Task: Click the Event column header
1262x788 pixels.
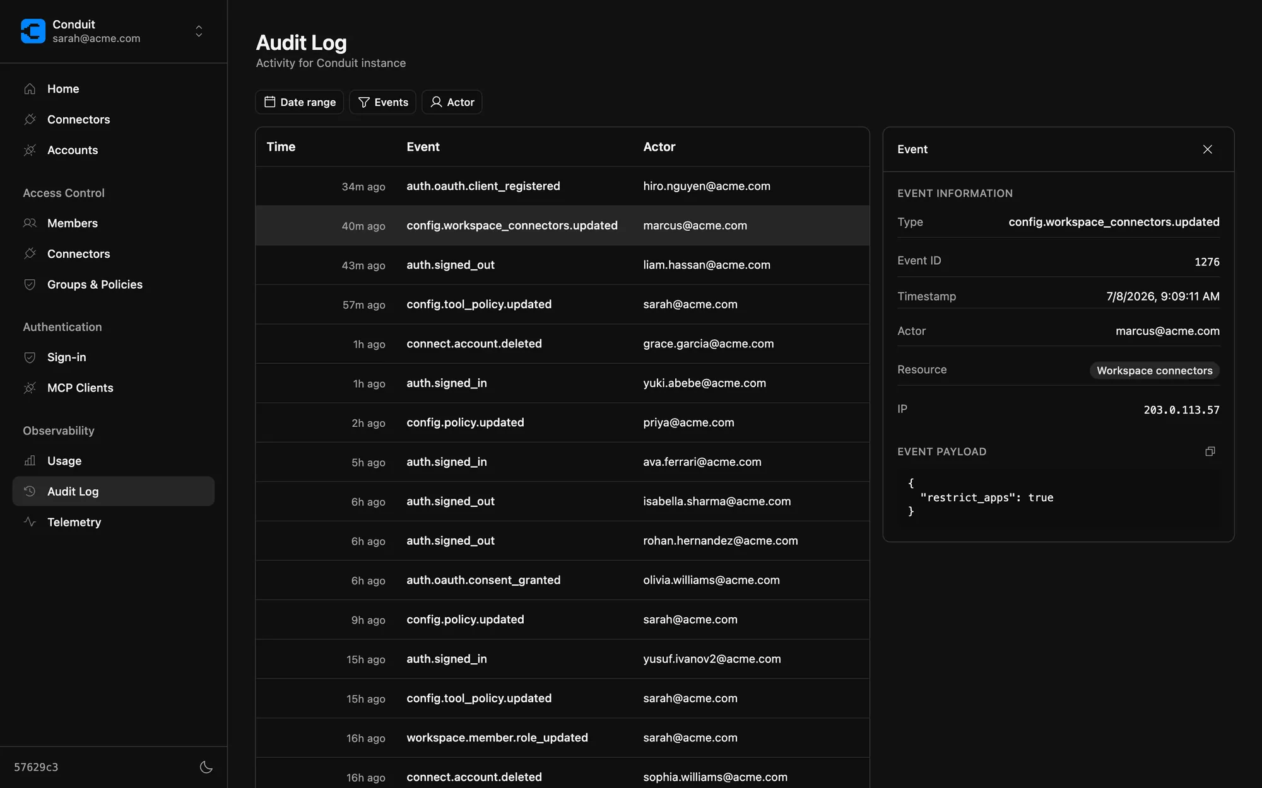Action: pyautogui.click(x=423, y=147)
